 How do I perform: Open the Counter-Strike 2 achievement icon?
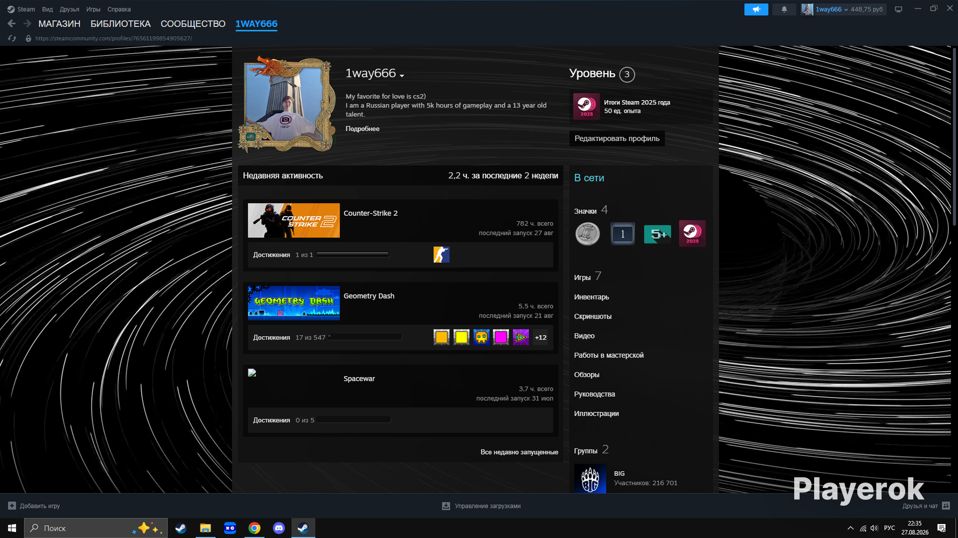[x=441, y=254]
